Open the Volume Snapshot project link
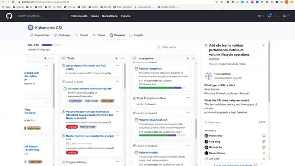Image resolution: width=295 pixels, height=166 pixels. pos(150,69)
